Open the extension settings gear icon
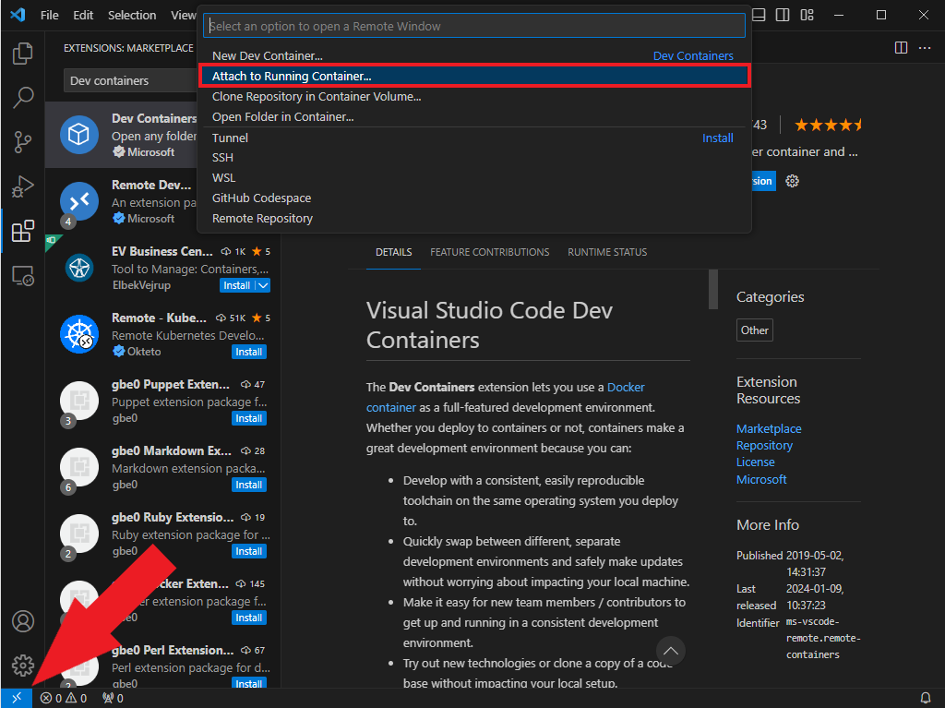This screenshot has width=945, height=708. coord(792,181)
